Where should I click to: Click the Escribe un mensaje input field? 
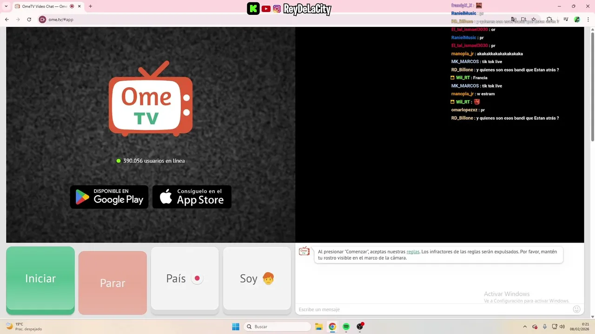(432, 309)
